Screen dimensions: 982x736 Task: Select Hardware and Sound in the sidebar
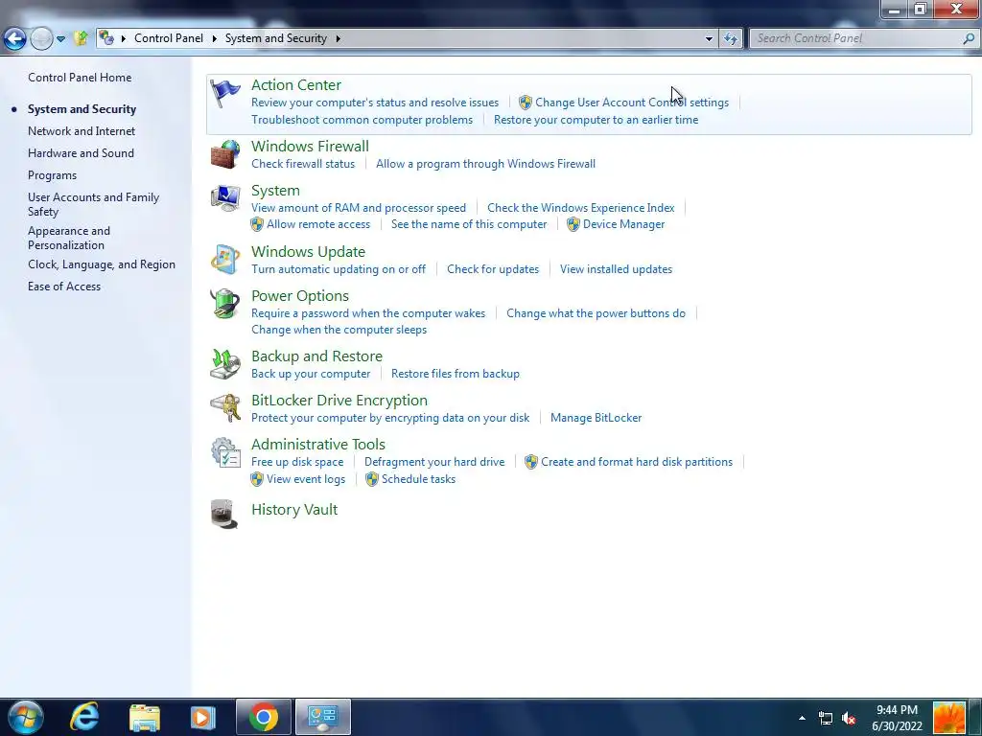click(81, 152)
